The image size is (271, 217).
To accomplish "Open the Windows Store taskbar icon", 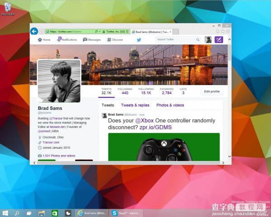I will (55, 213).
